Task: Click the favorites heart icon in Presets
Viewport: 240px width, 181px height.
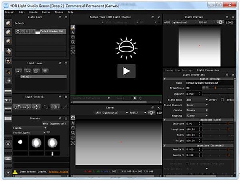Action: (x=48, y=132)
